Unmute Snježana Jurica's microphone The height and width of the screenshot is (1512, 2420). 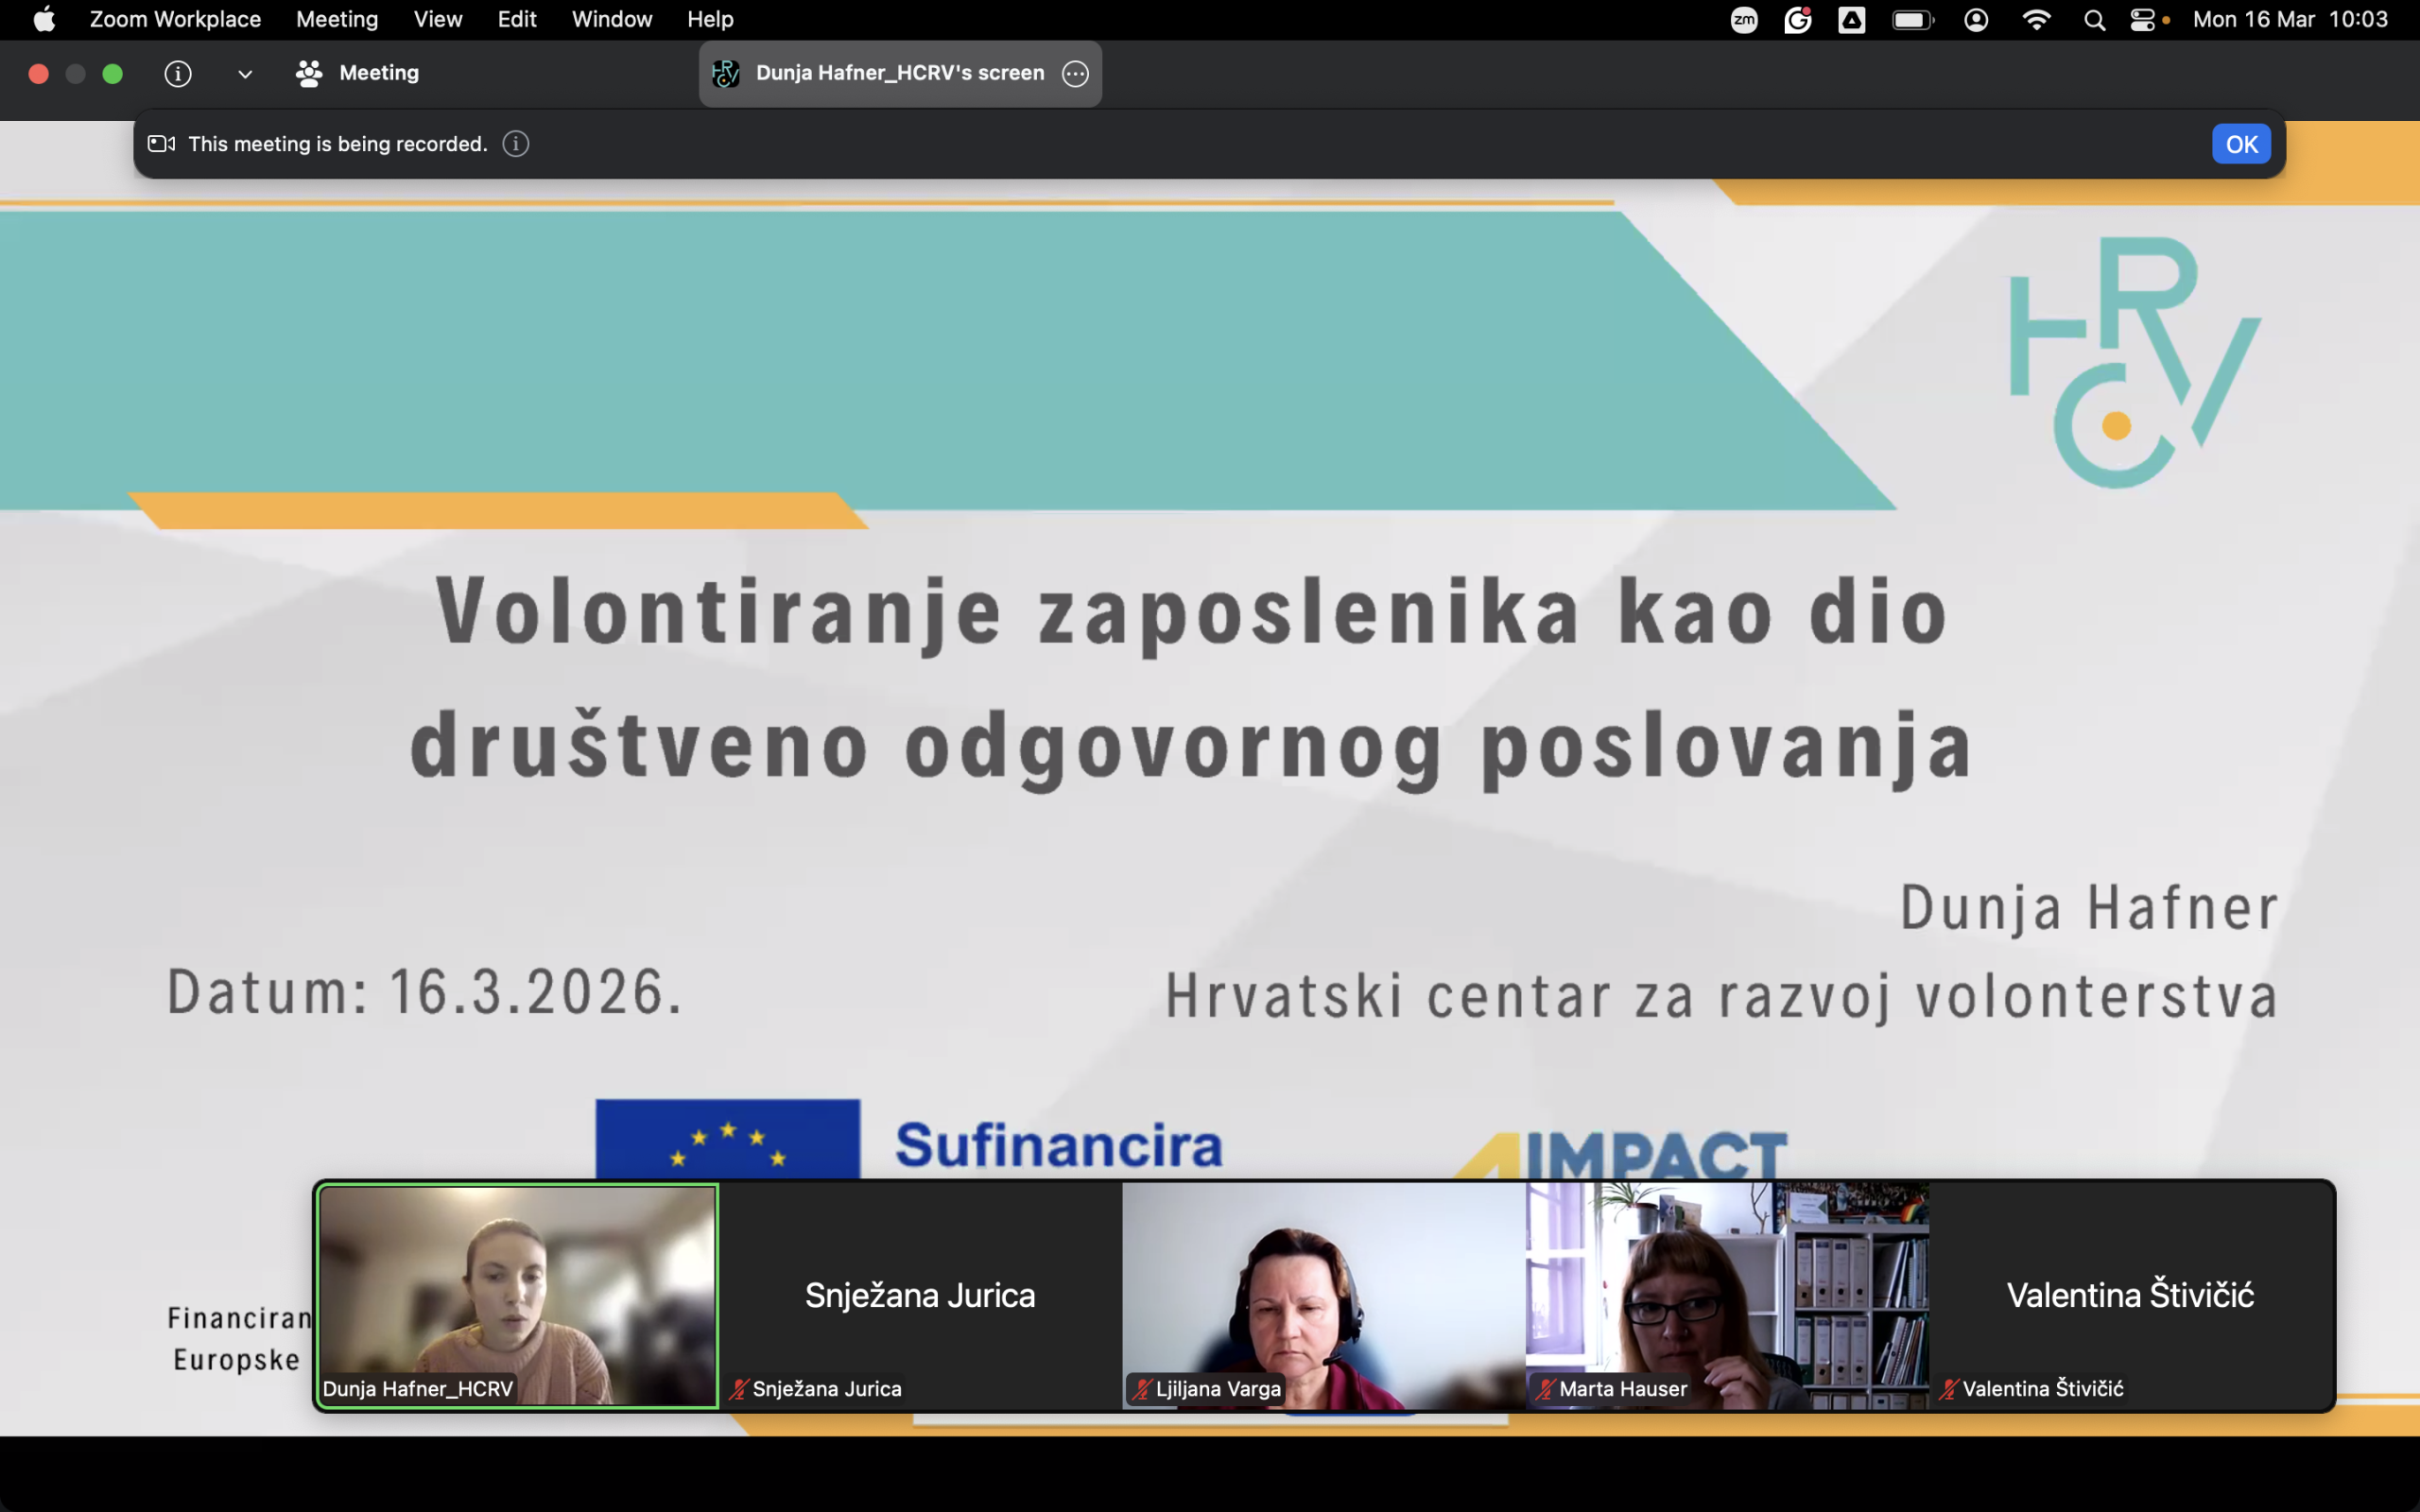(x=738, y=1388)
